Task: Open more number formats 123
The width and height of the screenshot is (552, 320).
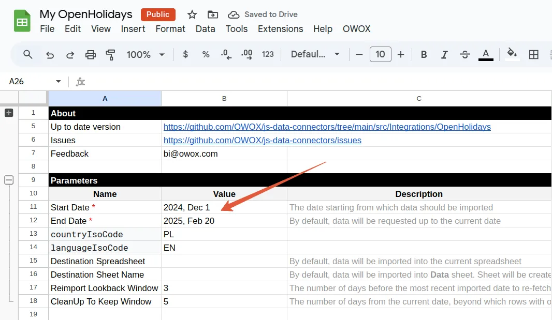Action: pos(268,54)
